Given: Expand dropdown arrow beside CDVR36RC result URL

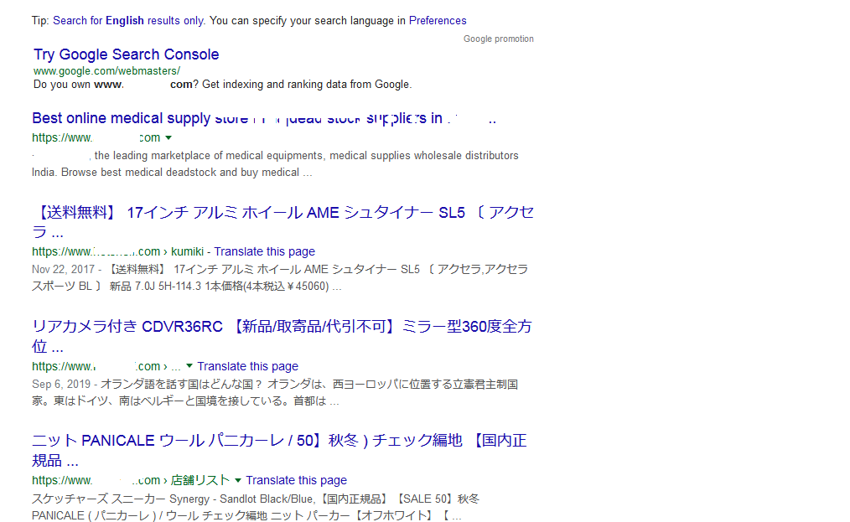Looking at the screenshot, I should pyautogui.click(x=189, y=366).
